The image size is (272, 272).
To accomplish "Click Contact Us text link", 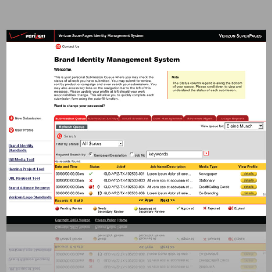I will [71, 47].
